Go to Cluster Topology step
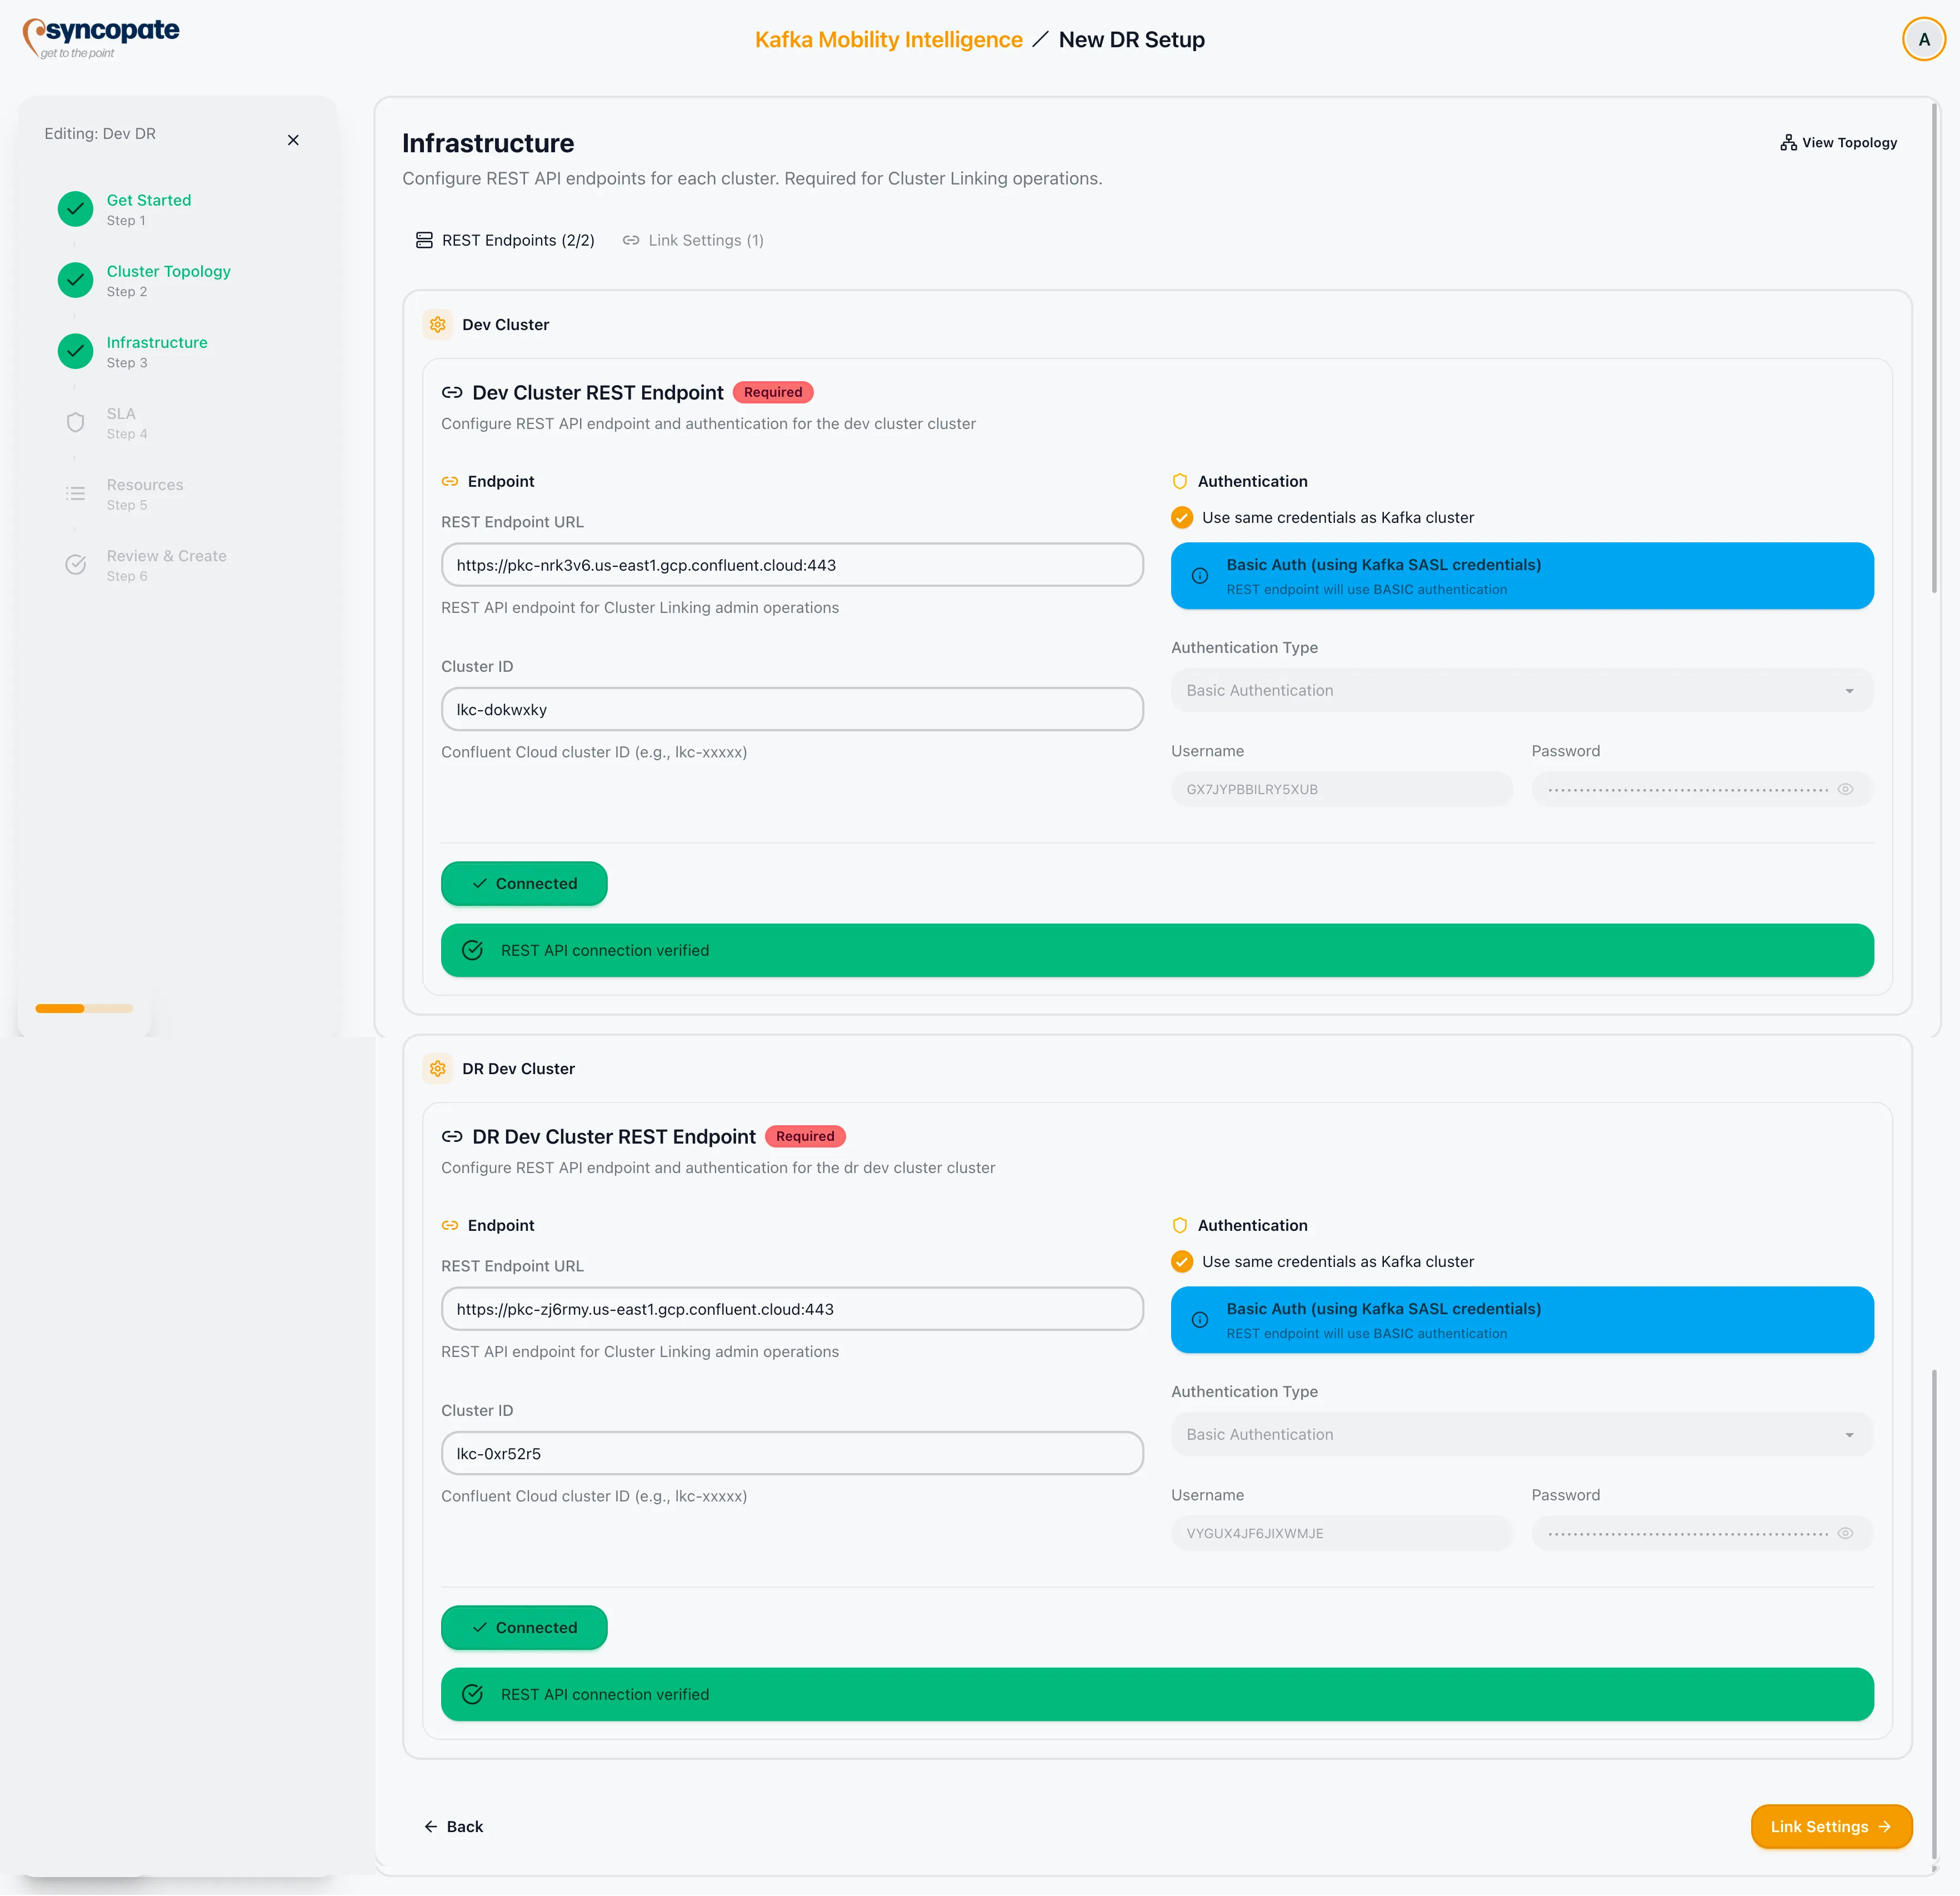 point(168,280)
